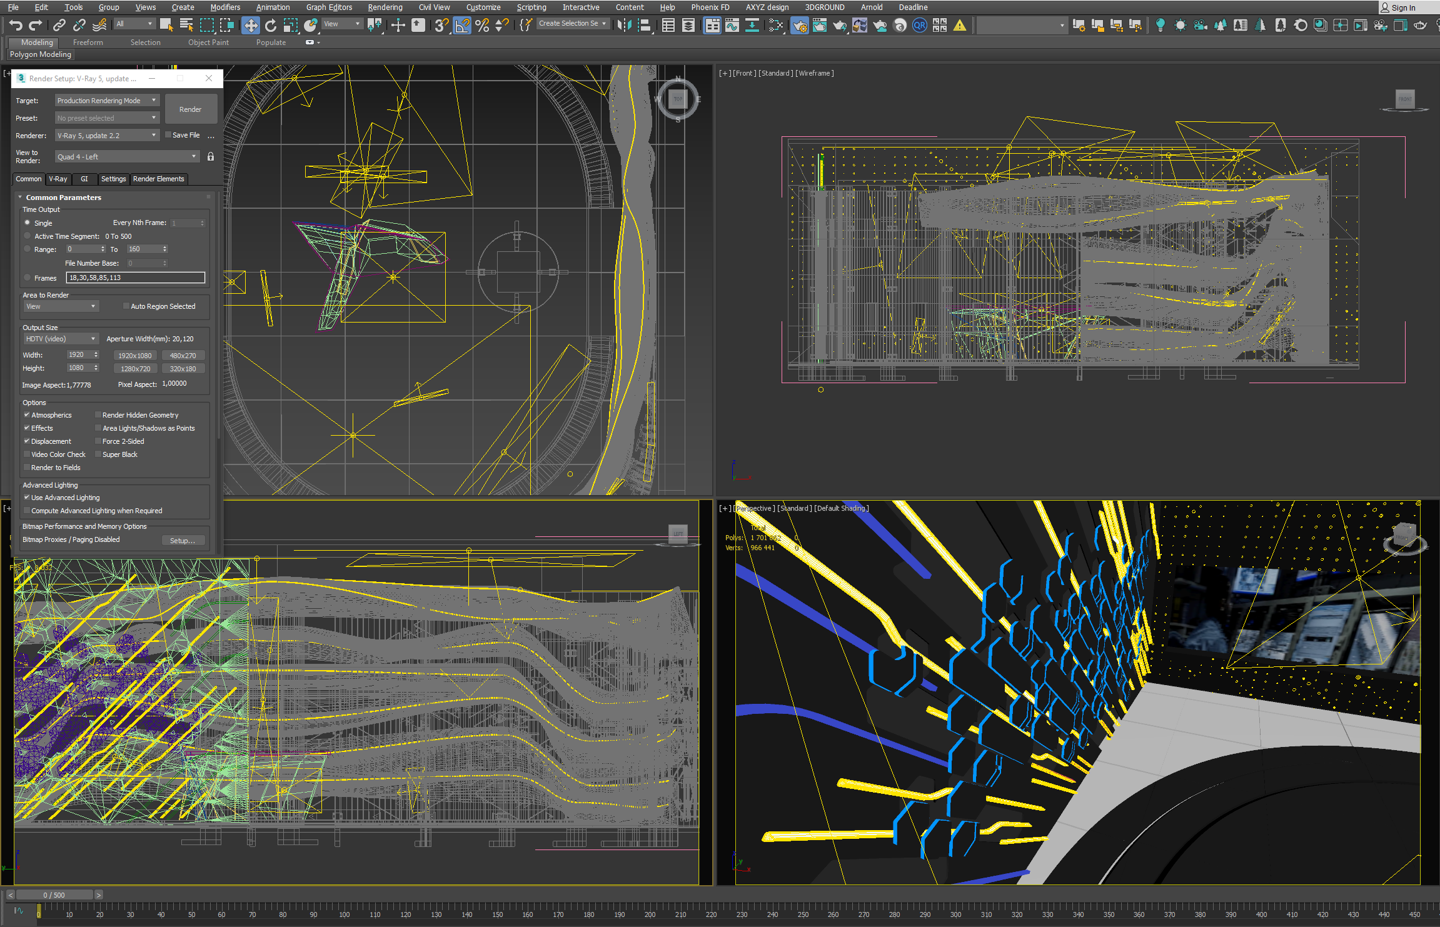Open the Curve Editor icon
The height and width of the screenshot is (927, 1440).
(732, 25)
